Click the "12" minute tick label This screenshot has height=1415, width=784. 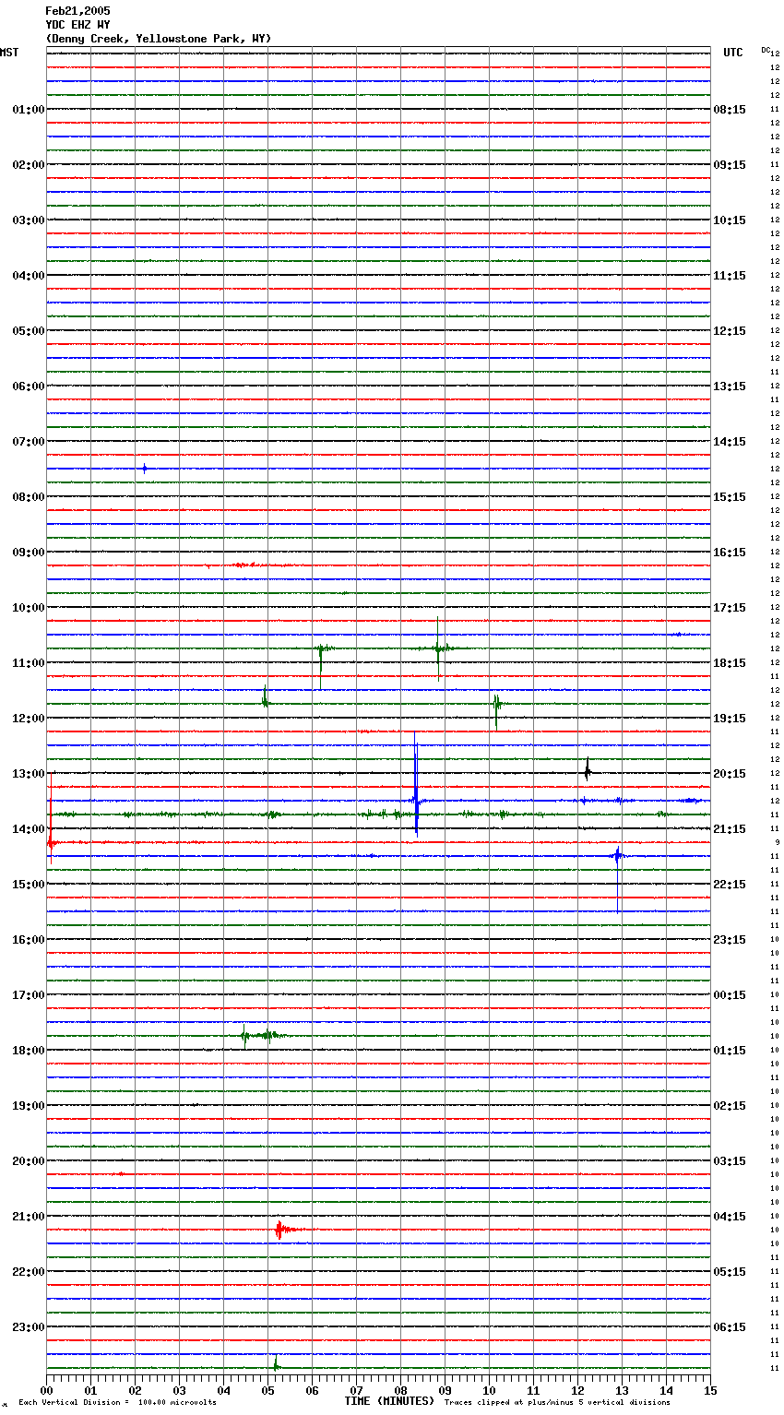tap(577, 1390)
